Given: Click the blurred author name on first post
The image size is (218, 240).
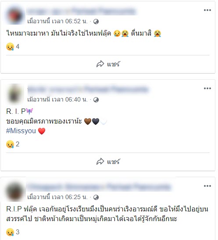Looking at the screenshot, I should 82,11.
